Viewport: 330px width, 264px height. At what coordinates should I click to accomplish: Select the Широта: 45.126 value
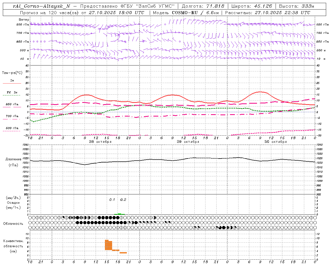[252, 6]
